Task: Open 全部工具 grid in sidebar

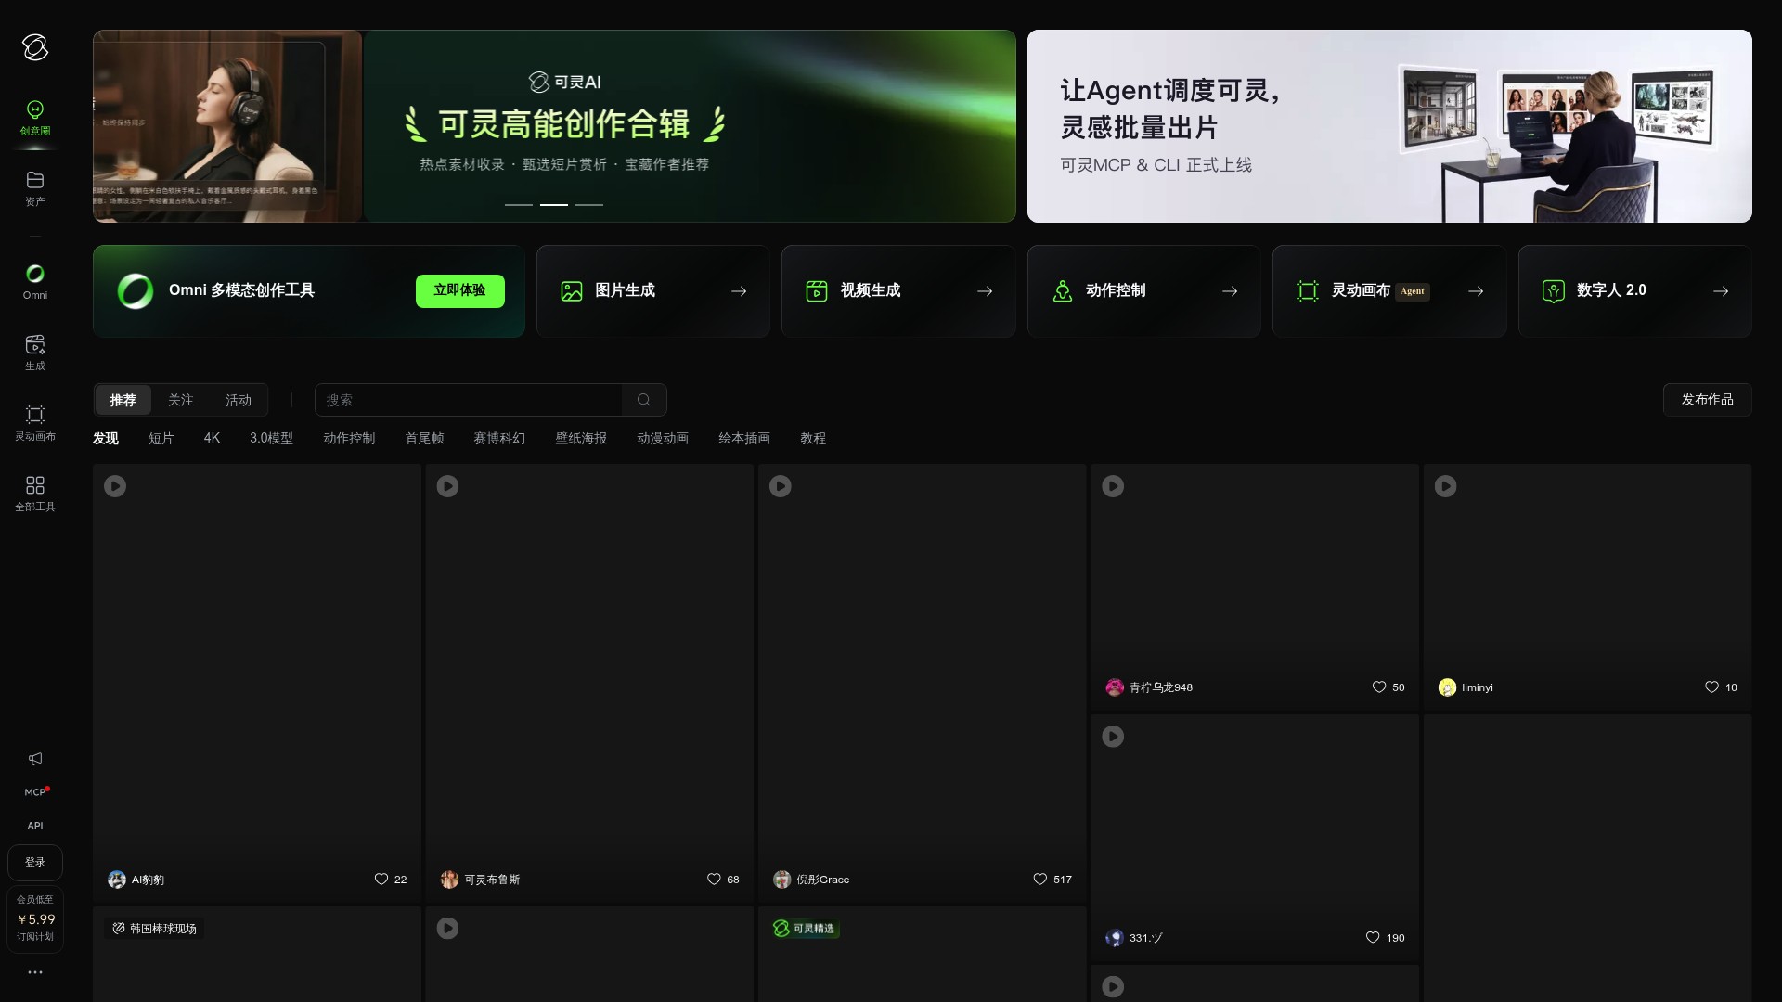Action: pyautogui.click(x=35, y=494)
